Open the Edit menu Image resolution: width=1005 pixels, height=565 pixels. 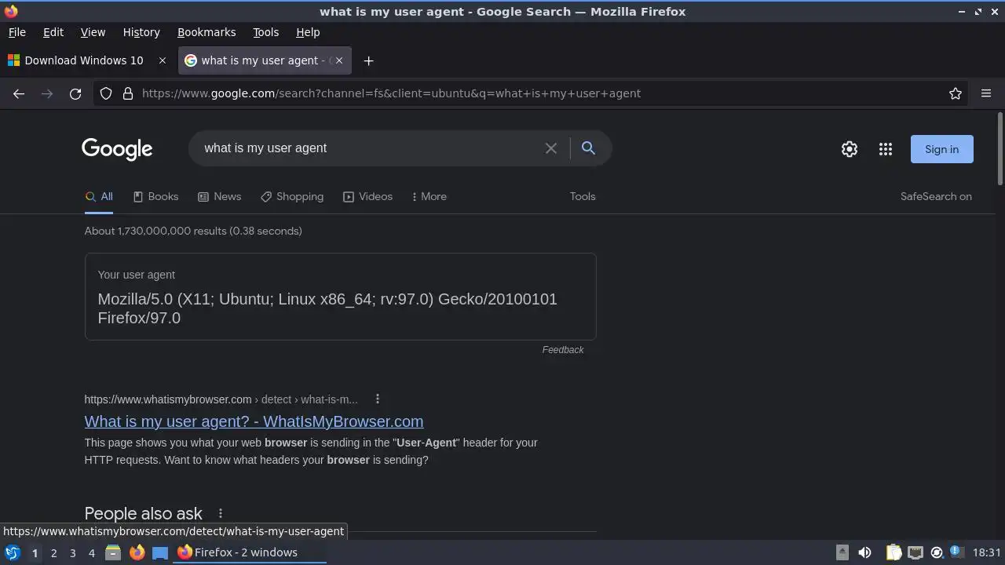coord(53,32)
